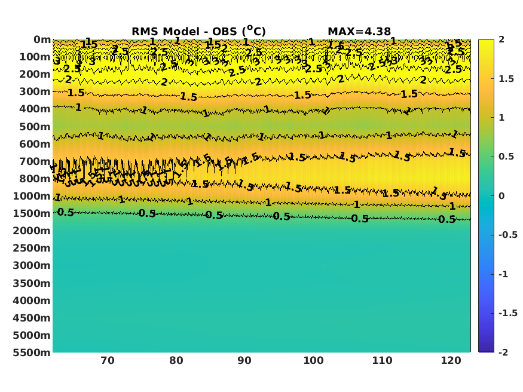The image size is (523, 392).
Task: Choose the colorbar tick label "-1.5"
Action: coord(508,313)
